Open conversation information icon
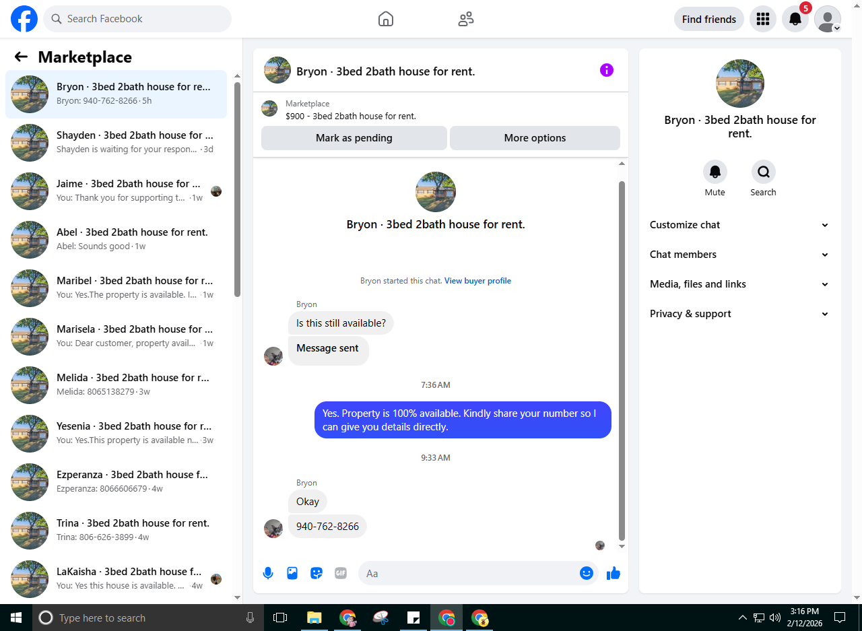The image size is (862, 631). (x=607, y=70)
